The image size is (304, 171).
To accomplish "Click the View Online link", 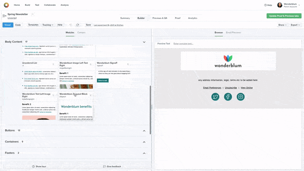I will click(x=247, y=88).
